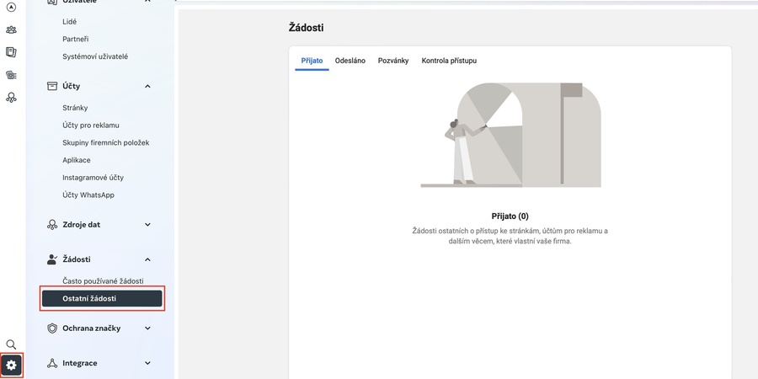This screenshot has width=758, height=379.
Task: Expand the Zdroje dat section
Action: point(147,225)
